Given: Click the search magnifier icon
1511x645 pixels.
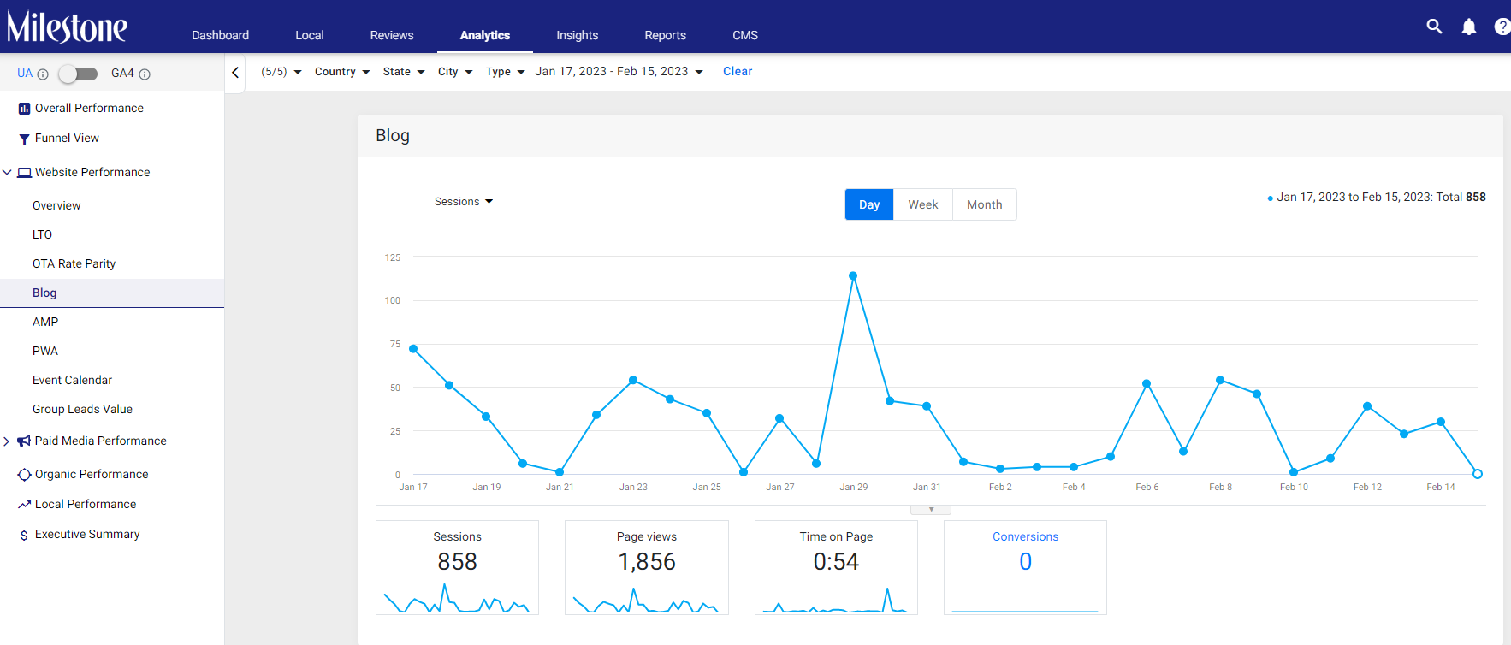Looking at the screenshot, I should click(x=1435, y=27).
